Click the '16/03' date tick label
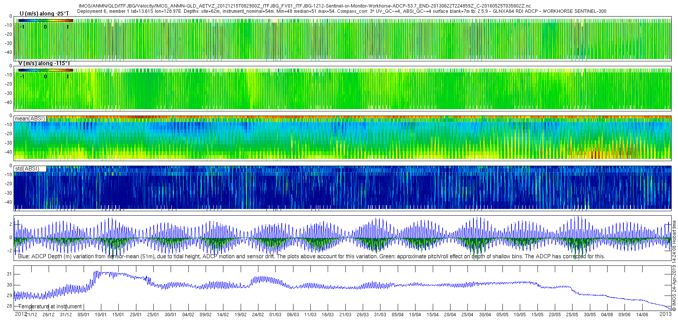678x320 pixels. tap(328, 315)
